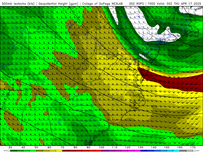This screenshot has height=152, width=203.
Task: Click the '100' legend scale number
Action: pyautogui.click(x=101, y=147)
